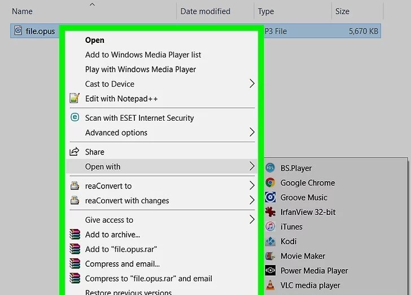Choose Play with Windows Media Player

pyautogui.click(x=161, y=69)
